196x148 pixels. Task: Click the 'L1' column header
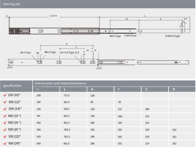[37, 89]
